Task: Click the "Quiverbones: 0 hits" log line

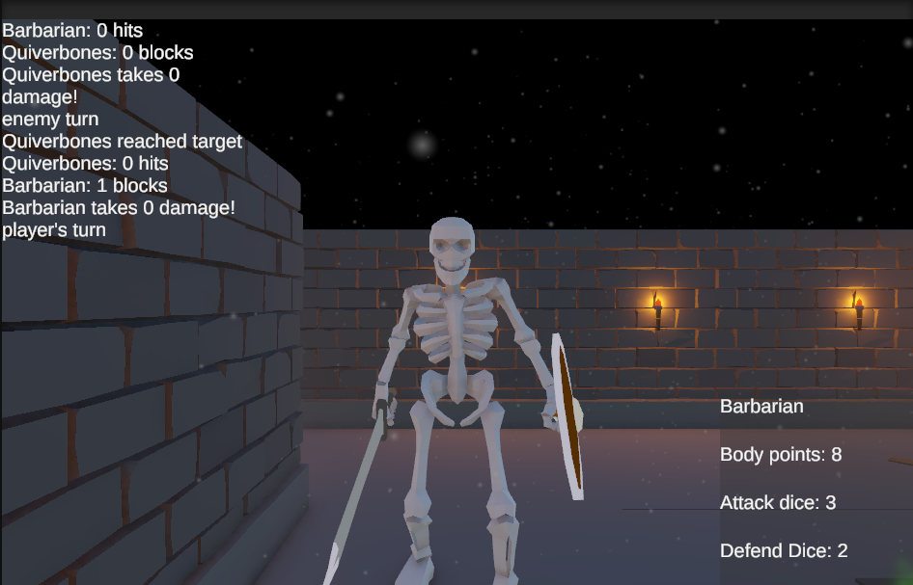Action: (86, 164)
